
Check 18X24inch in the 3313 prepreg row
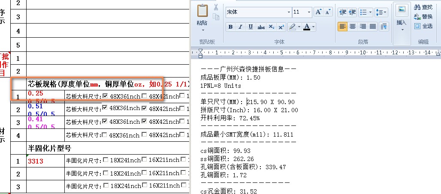coord(106,159)
